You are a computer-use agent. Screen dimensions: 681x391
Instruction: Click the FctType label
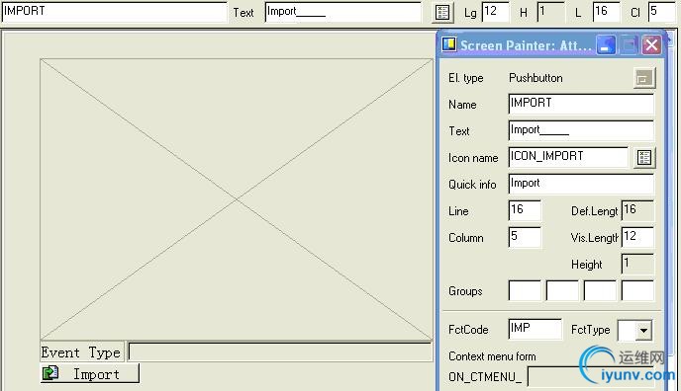pos(590,330)
